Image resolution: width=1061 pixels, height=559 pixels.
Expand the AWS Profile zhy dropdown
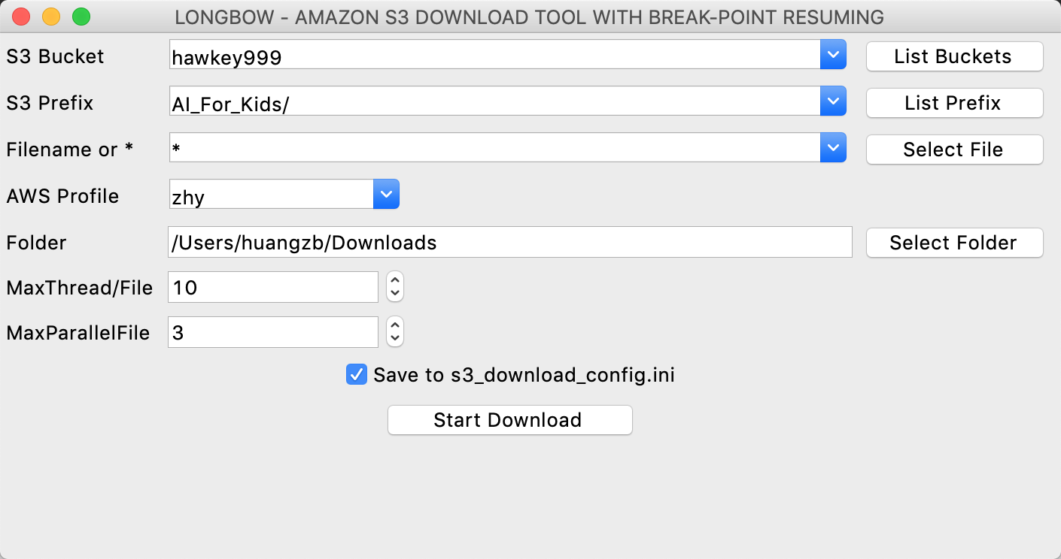(x=386, y=195)
